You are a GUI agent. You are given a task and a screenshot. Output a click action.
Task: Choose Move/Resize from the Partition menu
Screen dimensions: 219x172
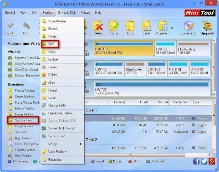tap(62, 21)
